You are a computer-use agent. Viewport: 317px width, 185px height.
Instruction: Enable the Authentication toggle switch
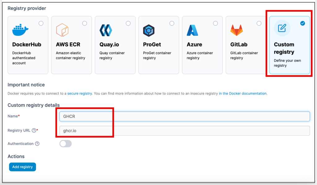66,144
